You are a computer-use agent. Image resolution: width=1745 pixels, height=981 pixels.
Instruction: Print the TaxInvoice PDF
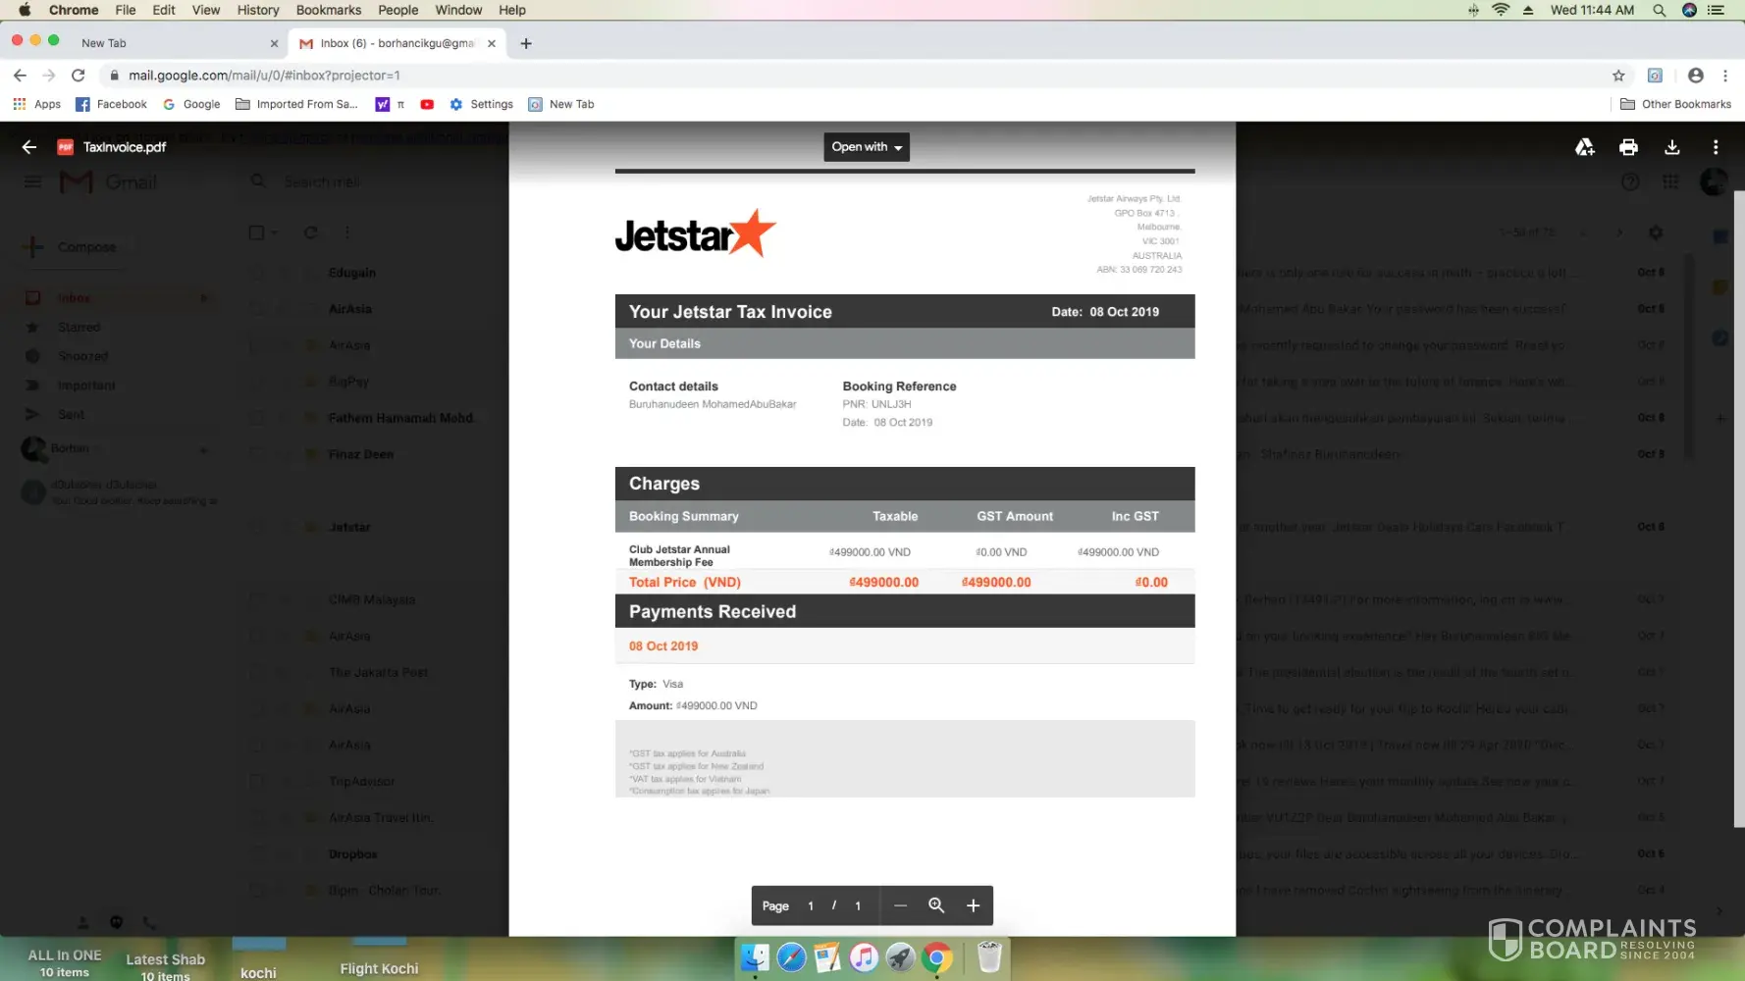tap(1628, 147)
